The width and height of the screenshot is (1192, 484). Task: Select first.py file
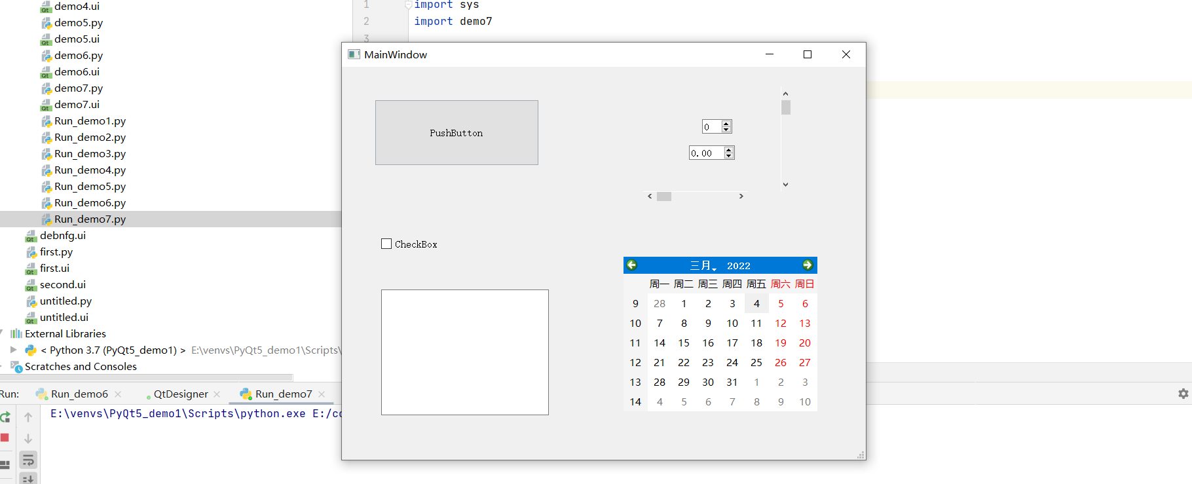tap(56, 251)
